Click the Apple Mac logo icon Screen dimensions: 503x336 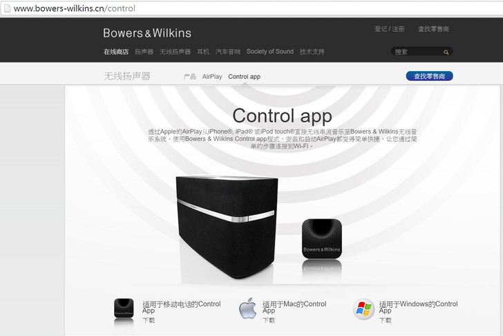click(x=247, y=308)
